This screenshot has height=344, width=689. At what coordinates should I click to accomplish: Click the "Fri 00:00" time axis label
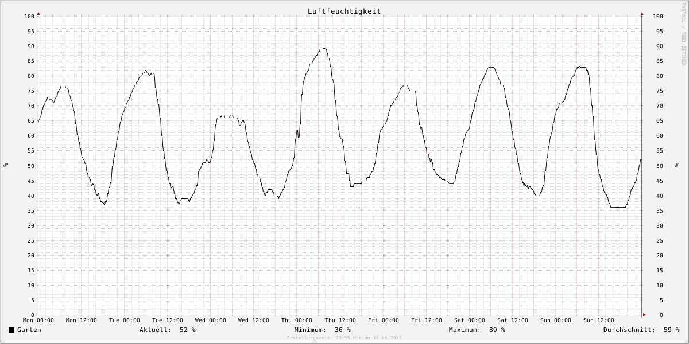click(x=384, y=320)
